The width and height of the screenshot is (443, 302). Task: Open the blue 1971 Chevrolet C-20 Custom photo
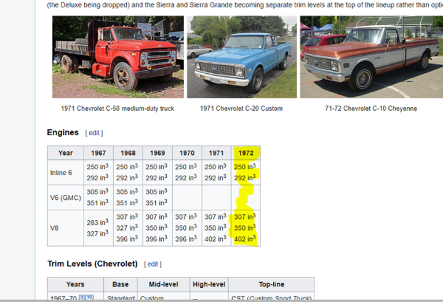coord(241,57)
